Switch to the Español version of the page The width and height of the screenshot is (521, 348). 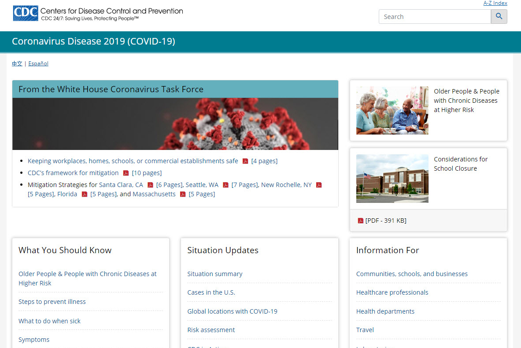(x=38, y=63)
